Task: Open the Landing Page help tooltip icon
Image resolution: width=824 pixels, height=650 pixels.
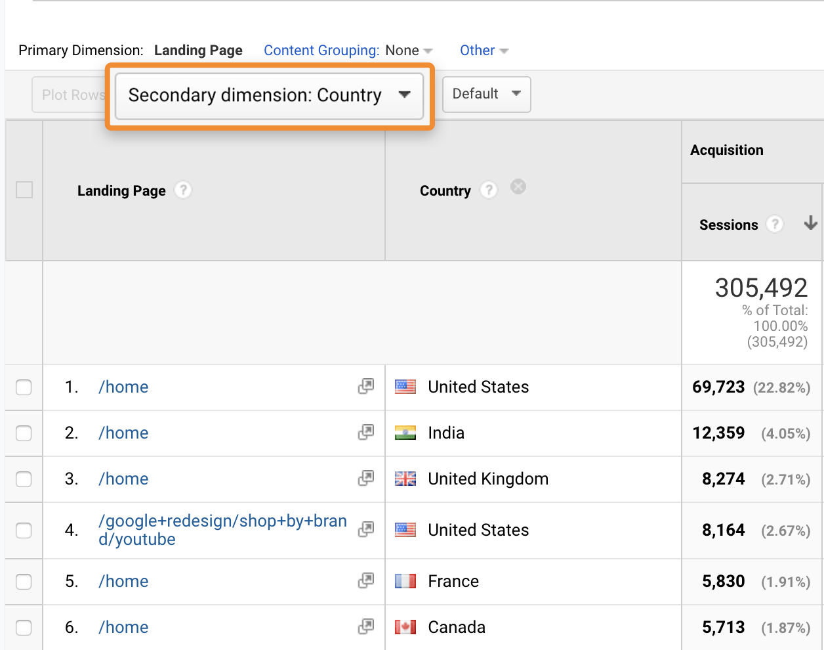Action: (182, 190)
